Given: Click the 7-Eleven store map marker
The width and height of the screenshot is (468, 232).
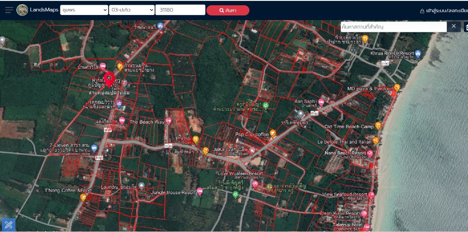Looking at the screenshot, I should 95,148.
